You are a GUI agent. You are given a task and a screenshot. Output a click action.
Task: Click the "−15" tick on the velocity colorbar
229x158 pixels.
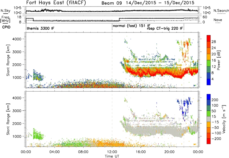pos(215,122)
